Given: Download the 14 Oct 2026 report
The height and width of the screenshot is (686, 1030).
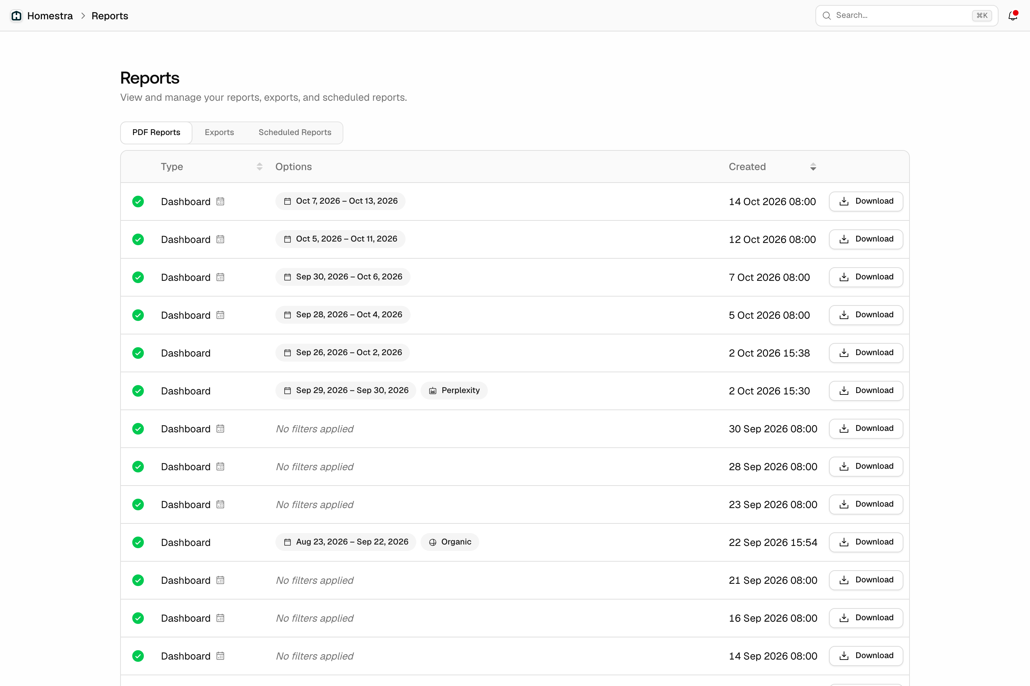Looking at the screenshot, I should tap(866, 201).
